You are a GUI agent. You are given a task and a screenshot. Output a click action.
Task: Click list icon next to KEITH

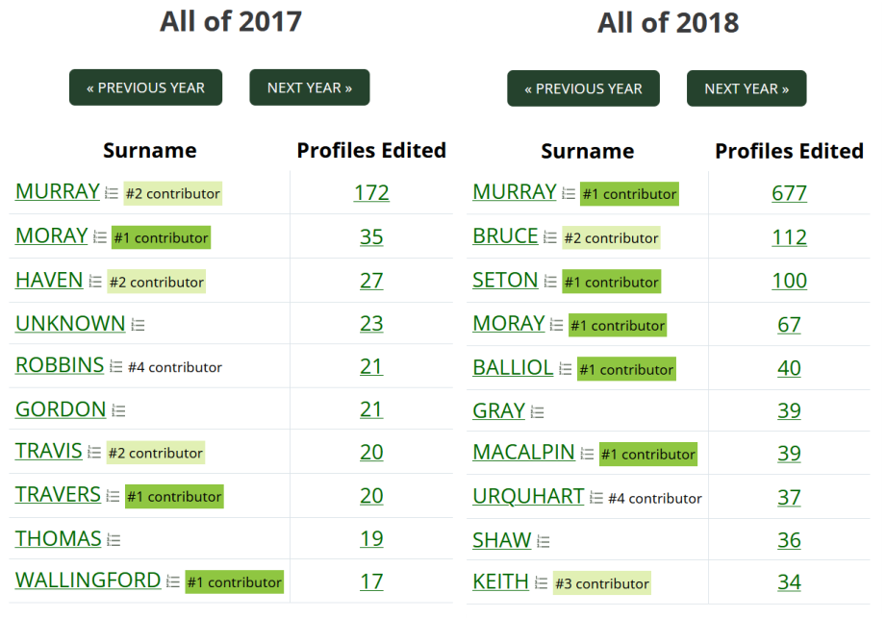tap(541, 583)
